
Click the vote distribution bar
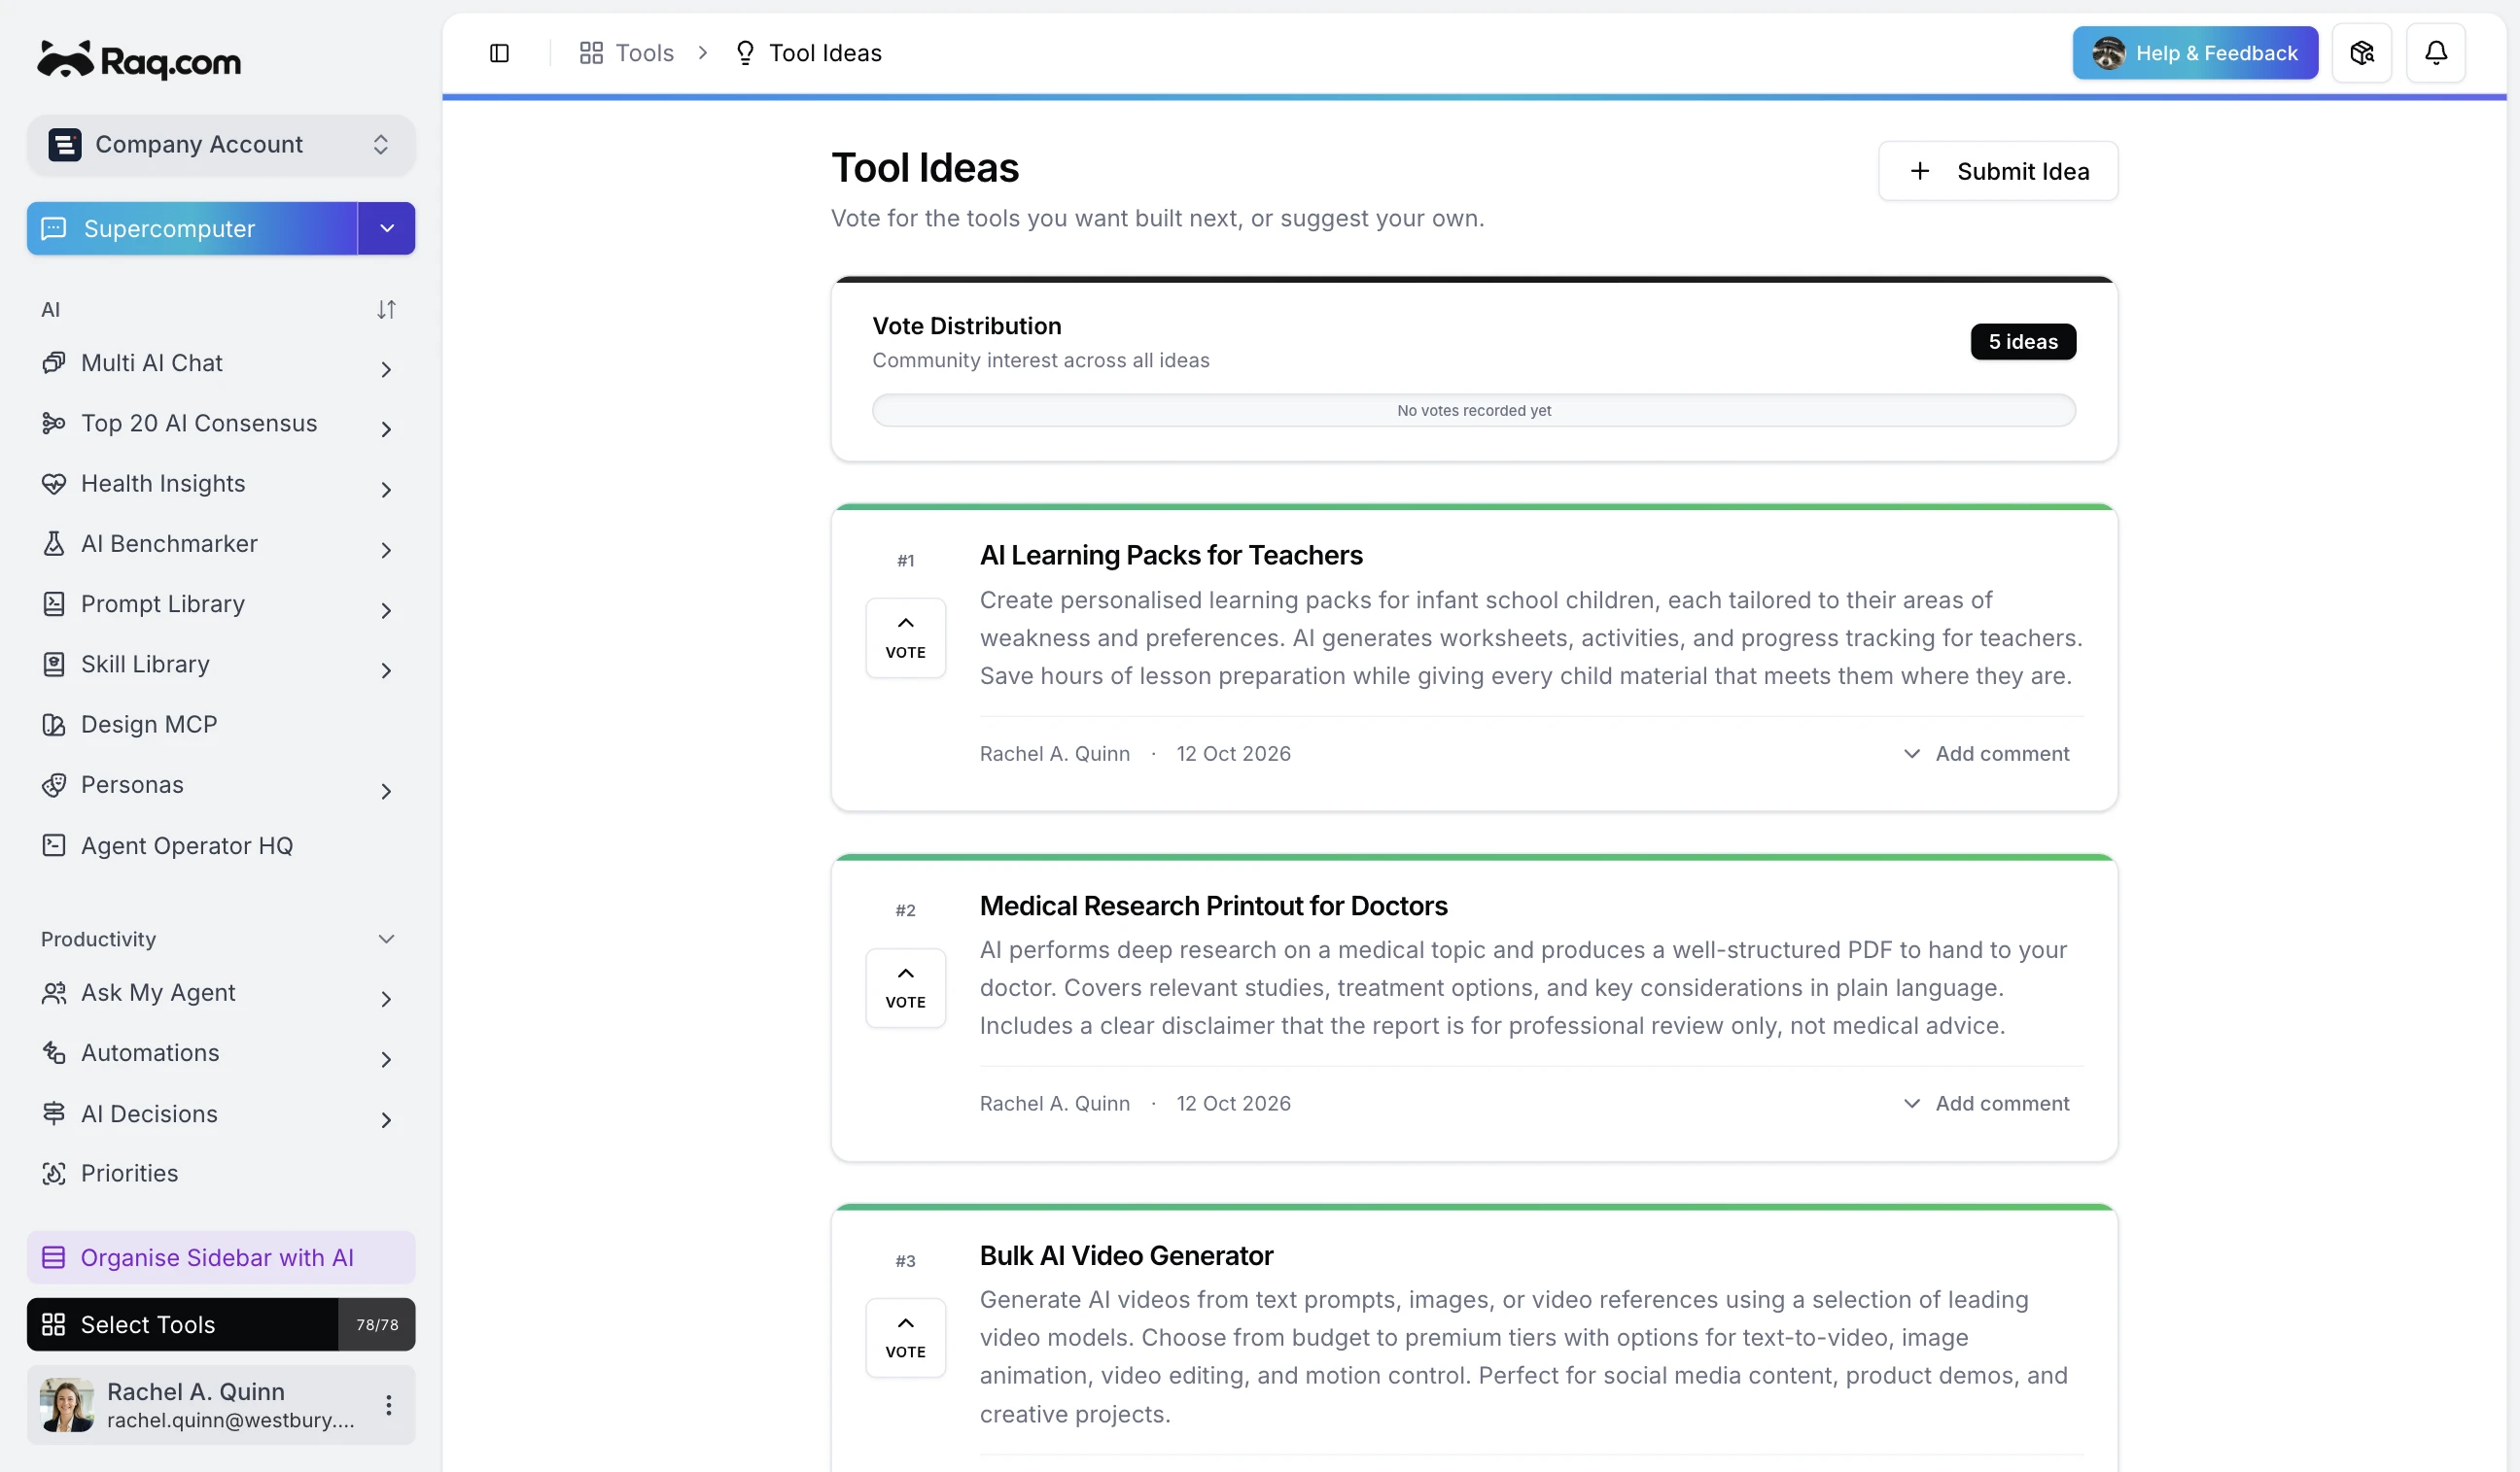(x=1473, y=411)
